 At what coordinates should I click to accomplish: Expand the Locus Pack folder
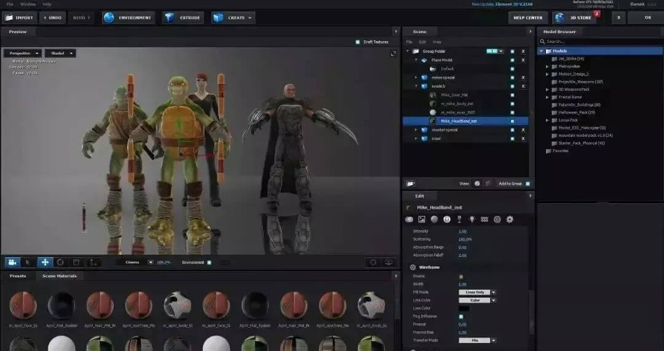pos(547,120)
